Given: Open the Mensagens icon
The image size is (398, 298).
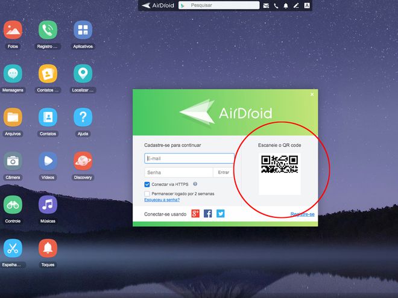Looking at the screenshot, I should [13, 73].
